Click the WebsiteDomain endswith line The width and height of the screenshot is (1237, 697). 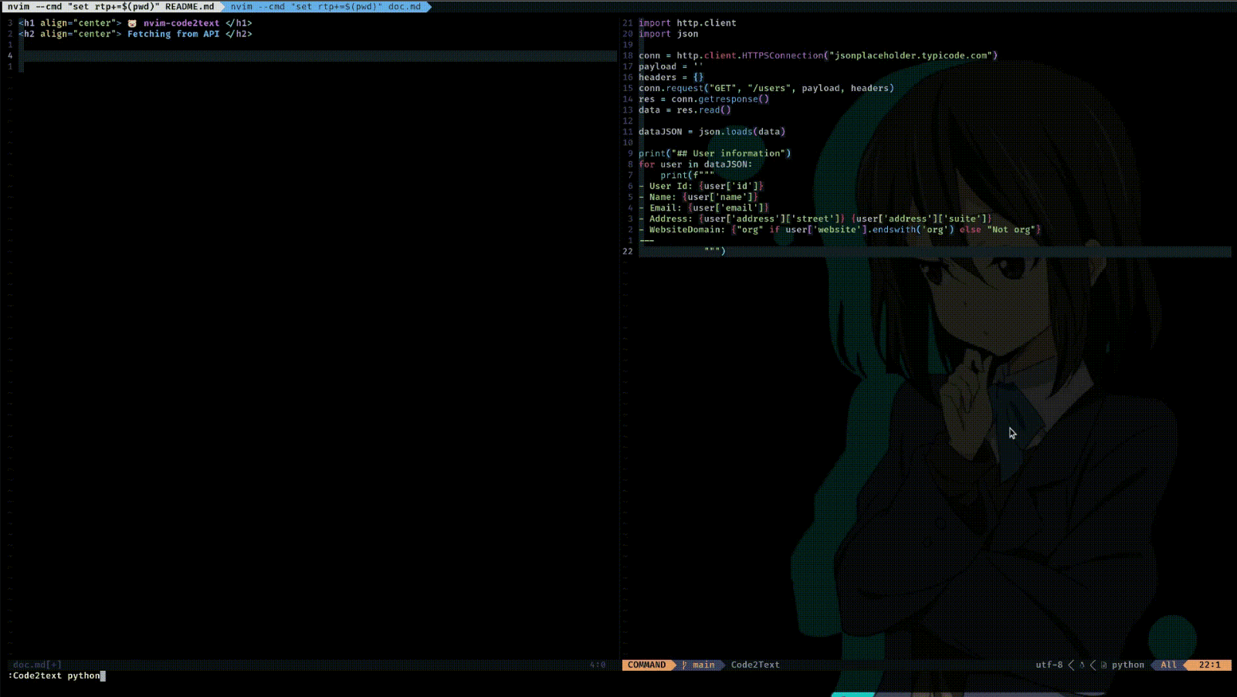click(840, 229)
